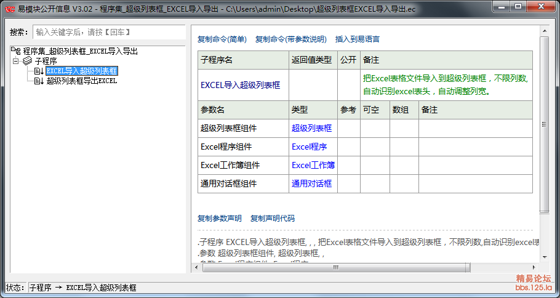Screen dimensions: 560x298
Task: Click the 子程序 stack icon
Action: click(x=28, y=61)
